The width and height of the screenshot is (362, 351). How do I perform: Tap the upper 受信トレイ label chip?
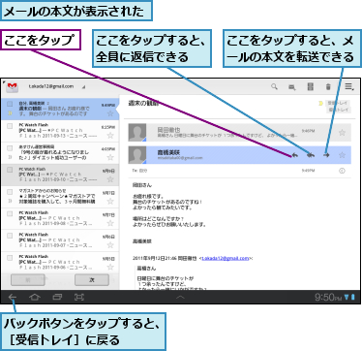pyautogui.click(x=338, y=103)
